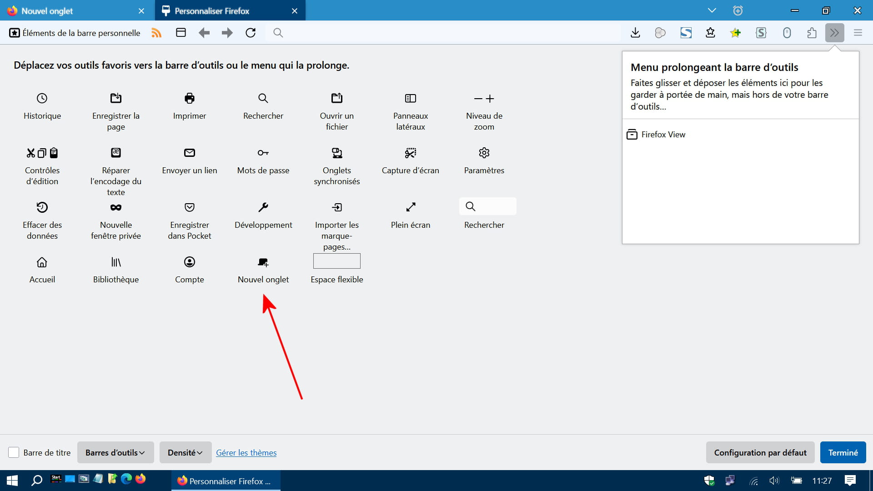Click the extensions puzzle icon
Viewport: 873px width, 491px height.
pos(812,33)
